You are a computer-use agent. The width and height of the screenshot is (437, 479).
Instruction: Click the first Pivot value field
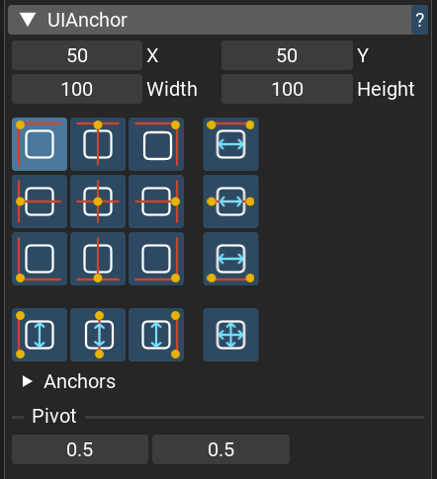80,449
